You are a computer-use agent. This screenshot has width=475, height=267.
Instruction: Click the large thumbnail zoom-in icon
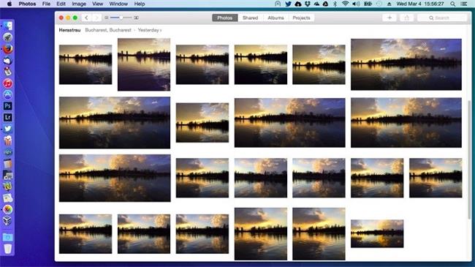(137, 18)
